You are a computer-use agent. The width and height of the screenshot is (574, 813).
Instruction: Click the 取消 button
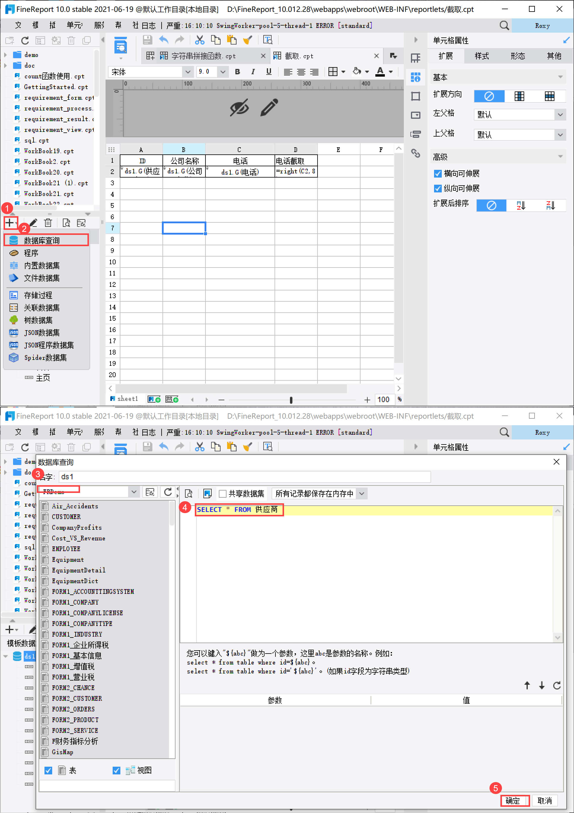(545, 801)
